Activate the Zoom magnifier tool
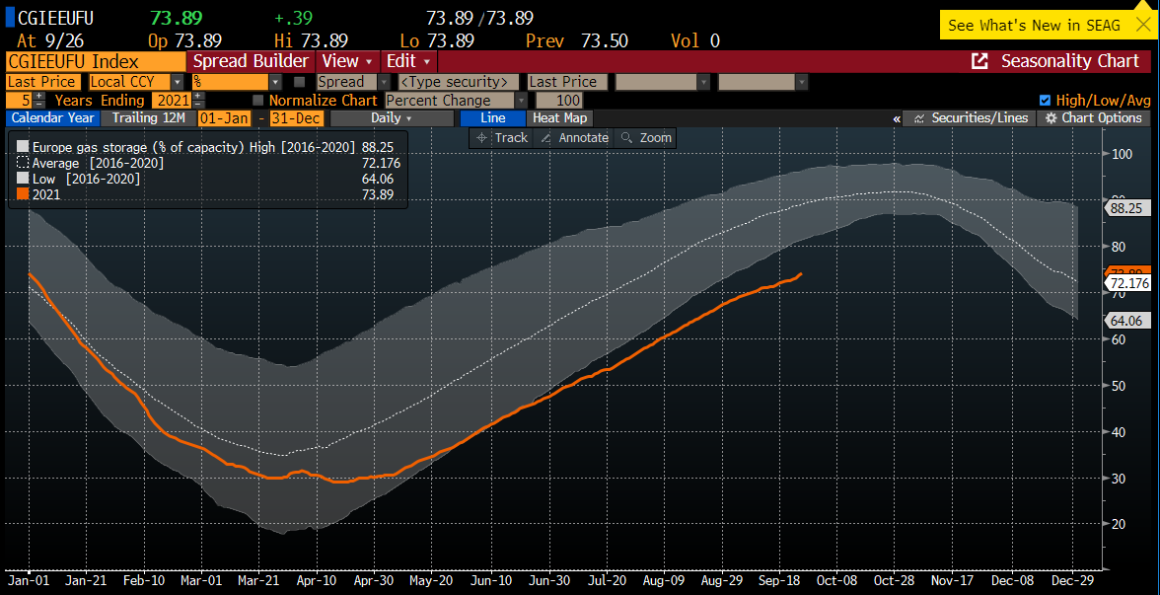Viewport: 1160px width, 595px height. tap(646, 138)
